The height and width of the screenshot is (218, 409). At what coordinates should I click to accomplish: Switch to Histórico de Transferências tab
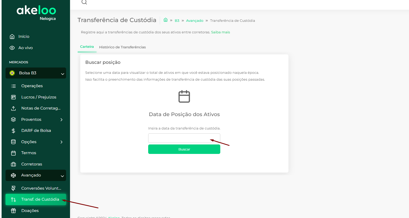click(122, 47)
